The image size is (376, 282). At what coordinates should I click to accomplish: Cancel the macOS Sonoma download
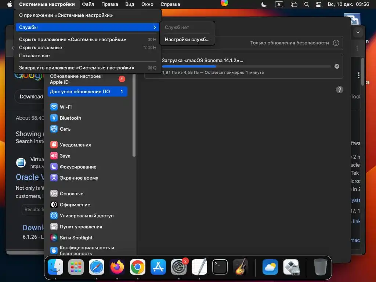click(337, 66)
